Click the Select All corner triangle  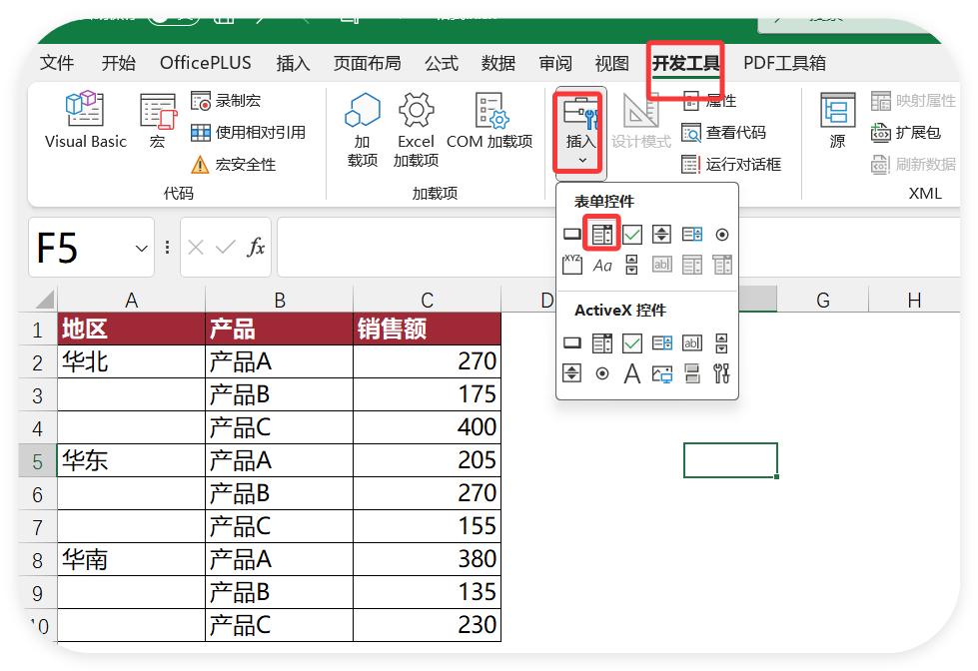(44, 300)
